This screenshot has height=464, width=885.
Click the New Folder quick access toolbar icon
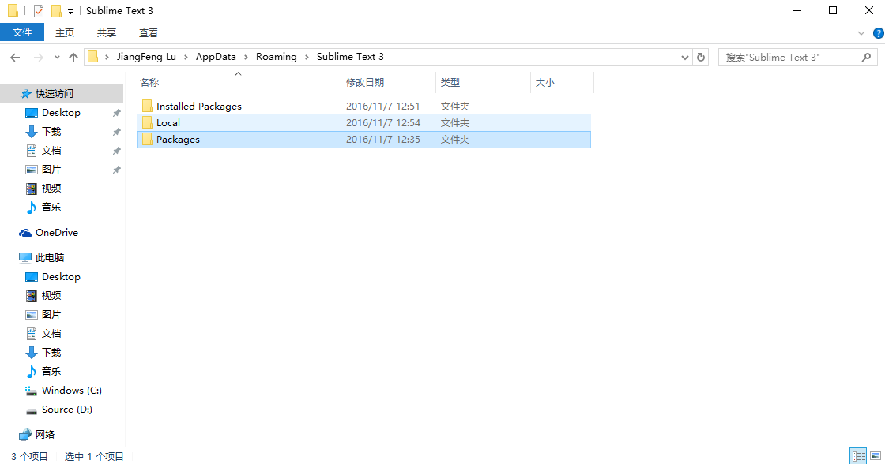[56, 11]
